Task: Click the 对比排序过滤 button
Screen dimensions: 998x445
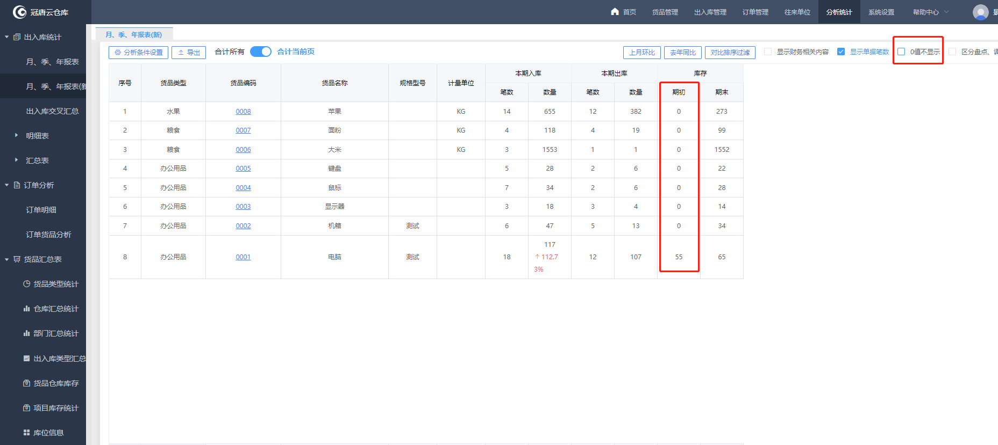Action: [730, 52]
